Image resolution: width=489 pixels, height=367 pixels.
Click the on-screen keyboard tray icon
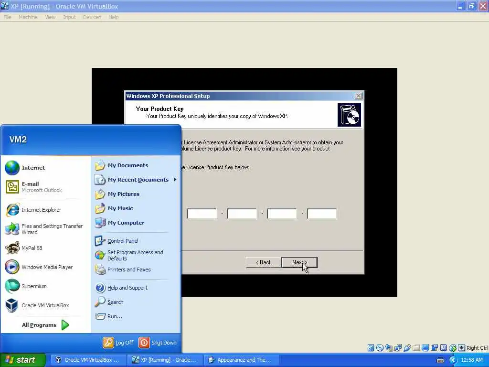click(440, 360)
